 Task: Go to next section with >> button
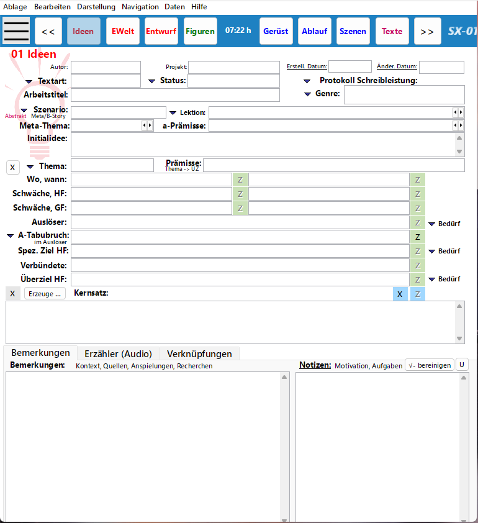[x=427, y=31]
